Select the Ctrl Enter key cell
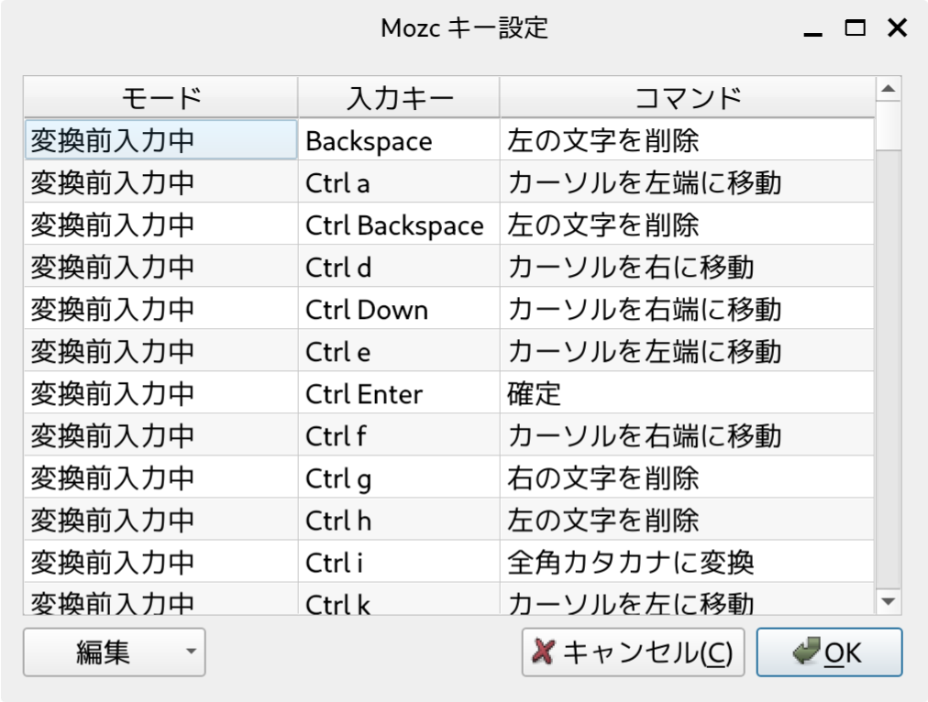 tap(399, 394)
